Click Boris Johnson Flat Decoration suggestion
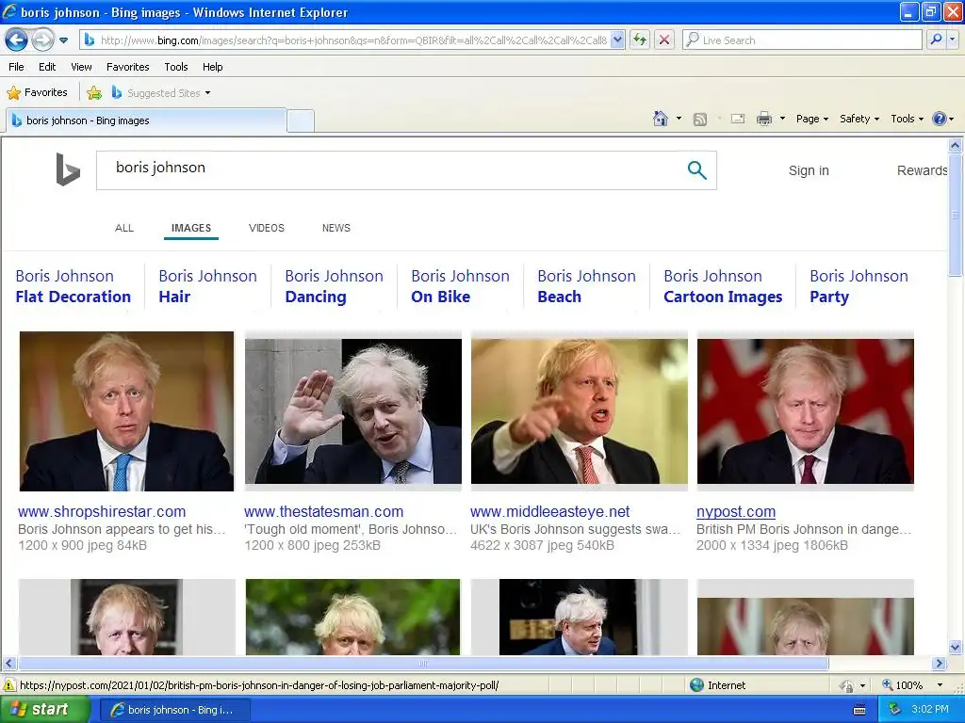The image size is (965, 723). (74, 286)
